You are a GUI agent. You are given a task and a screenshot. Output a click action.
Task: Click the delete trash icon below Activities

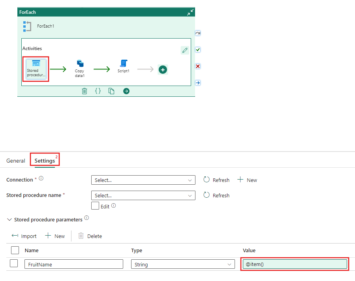coord(85,91)
